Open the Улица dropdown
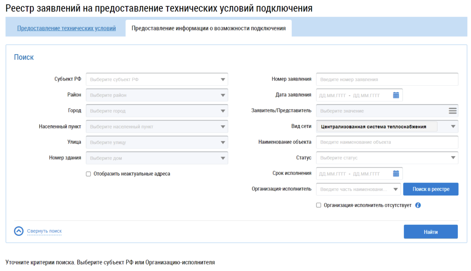 pos(223,142)
